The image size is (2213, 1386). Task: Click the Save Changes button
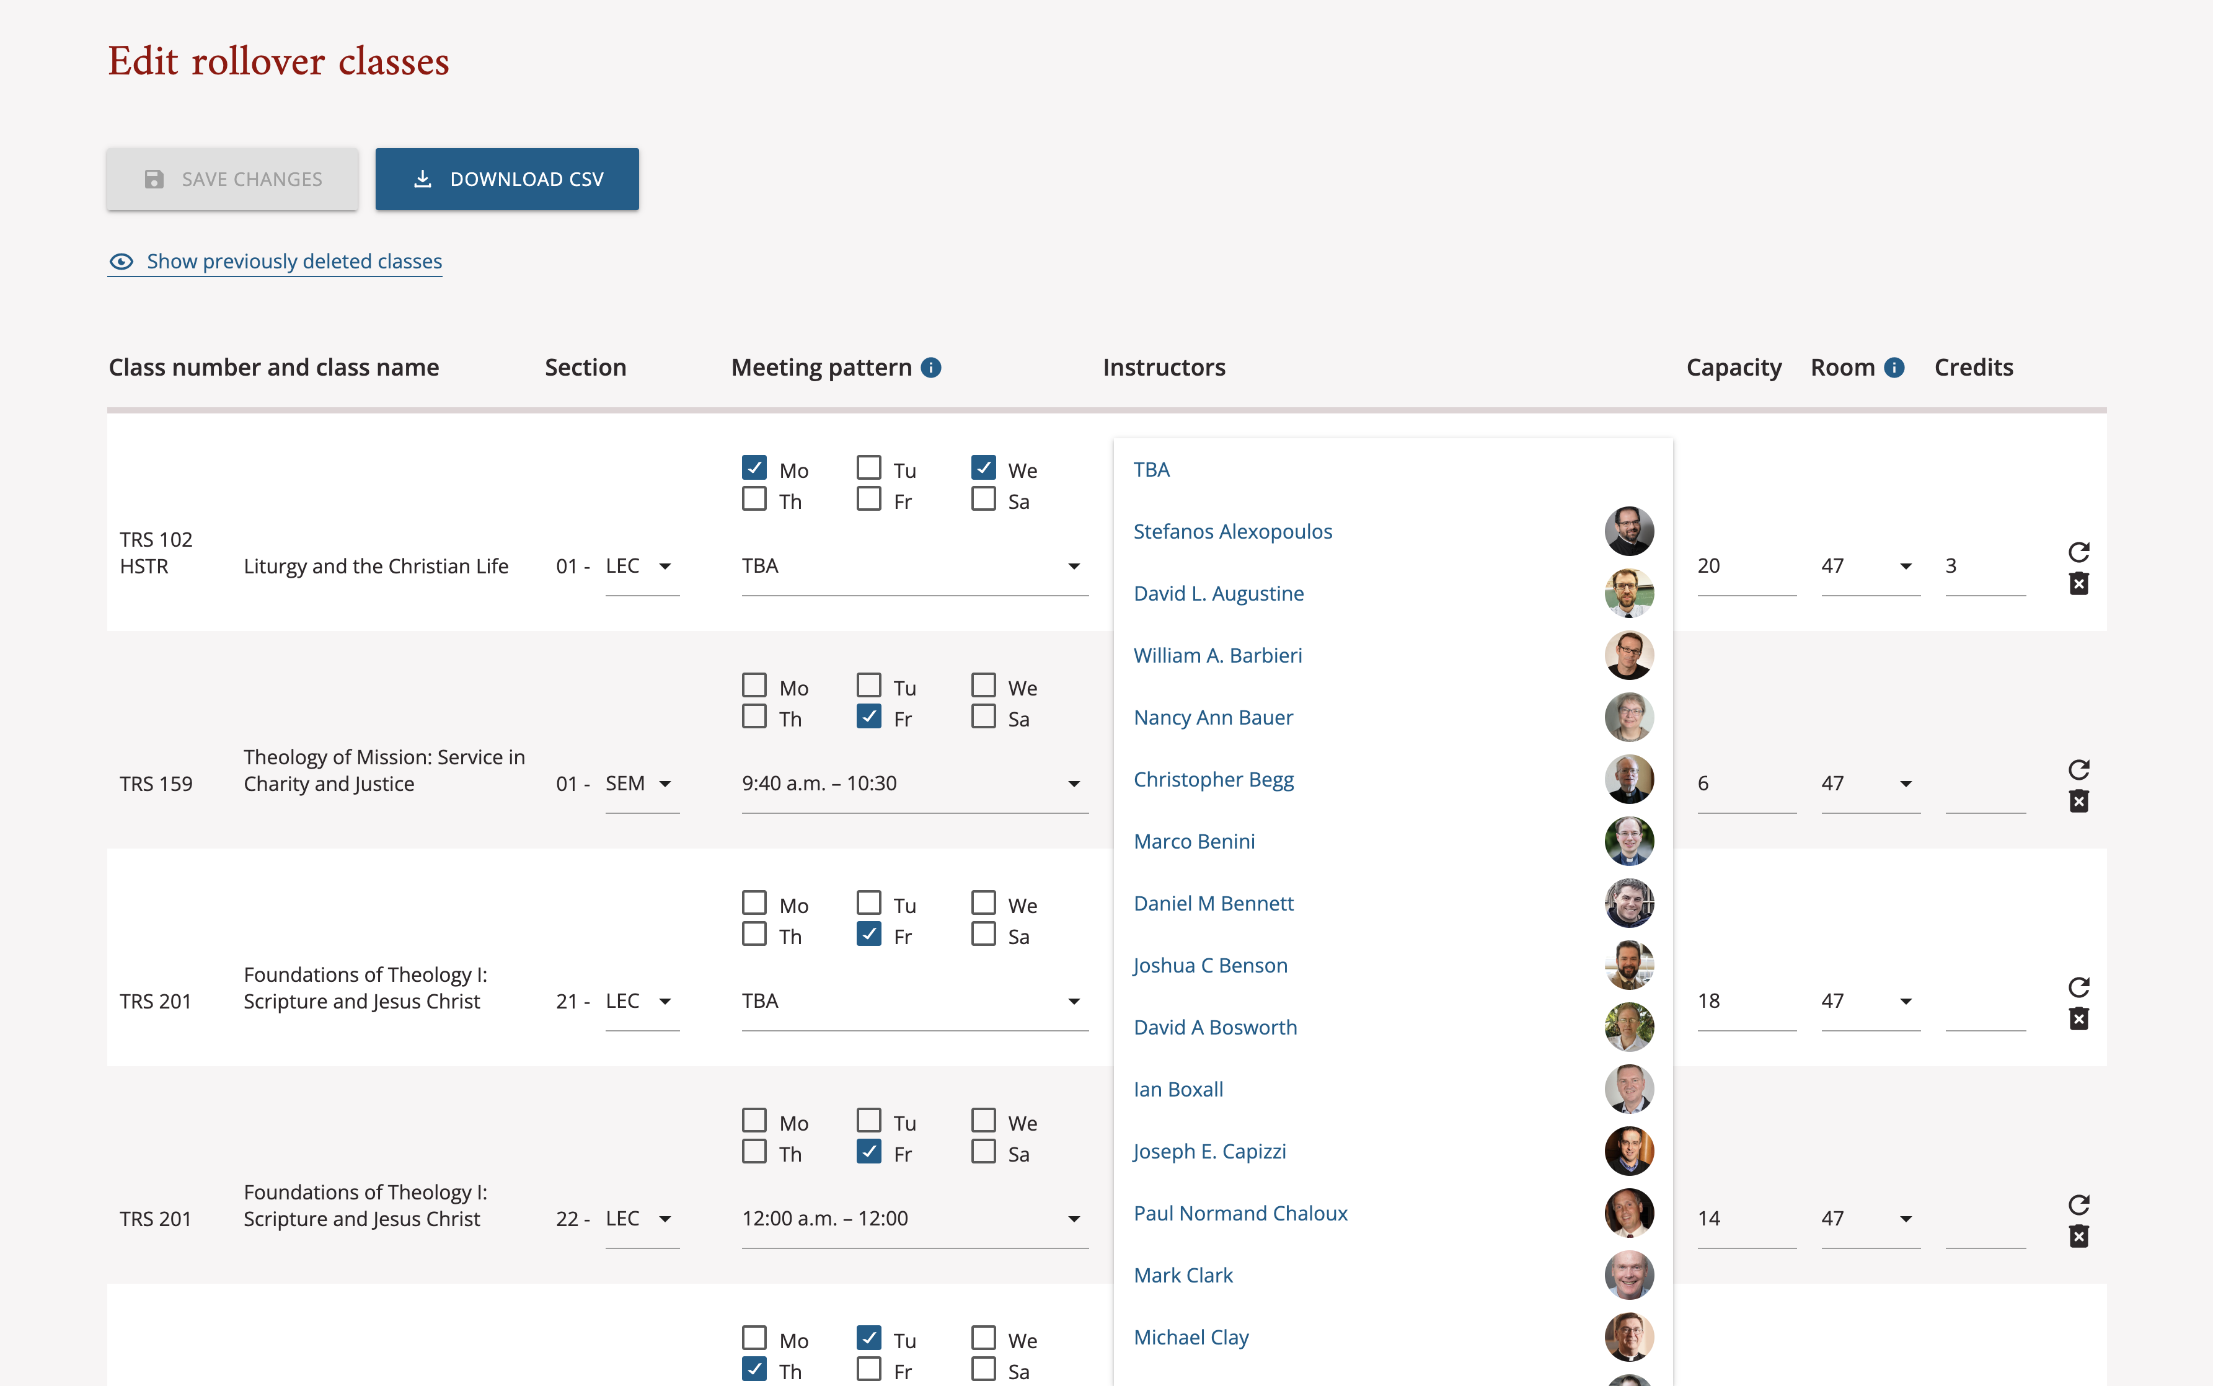click(x=232, y=180)
